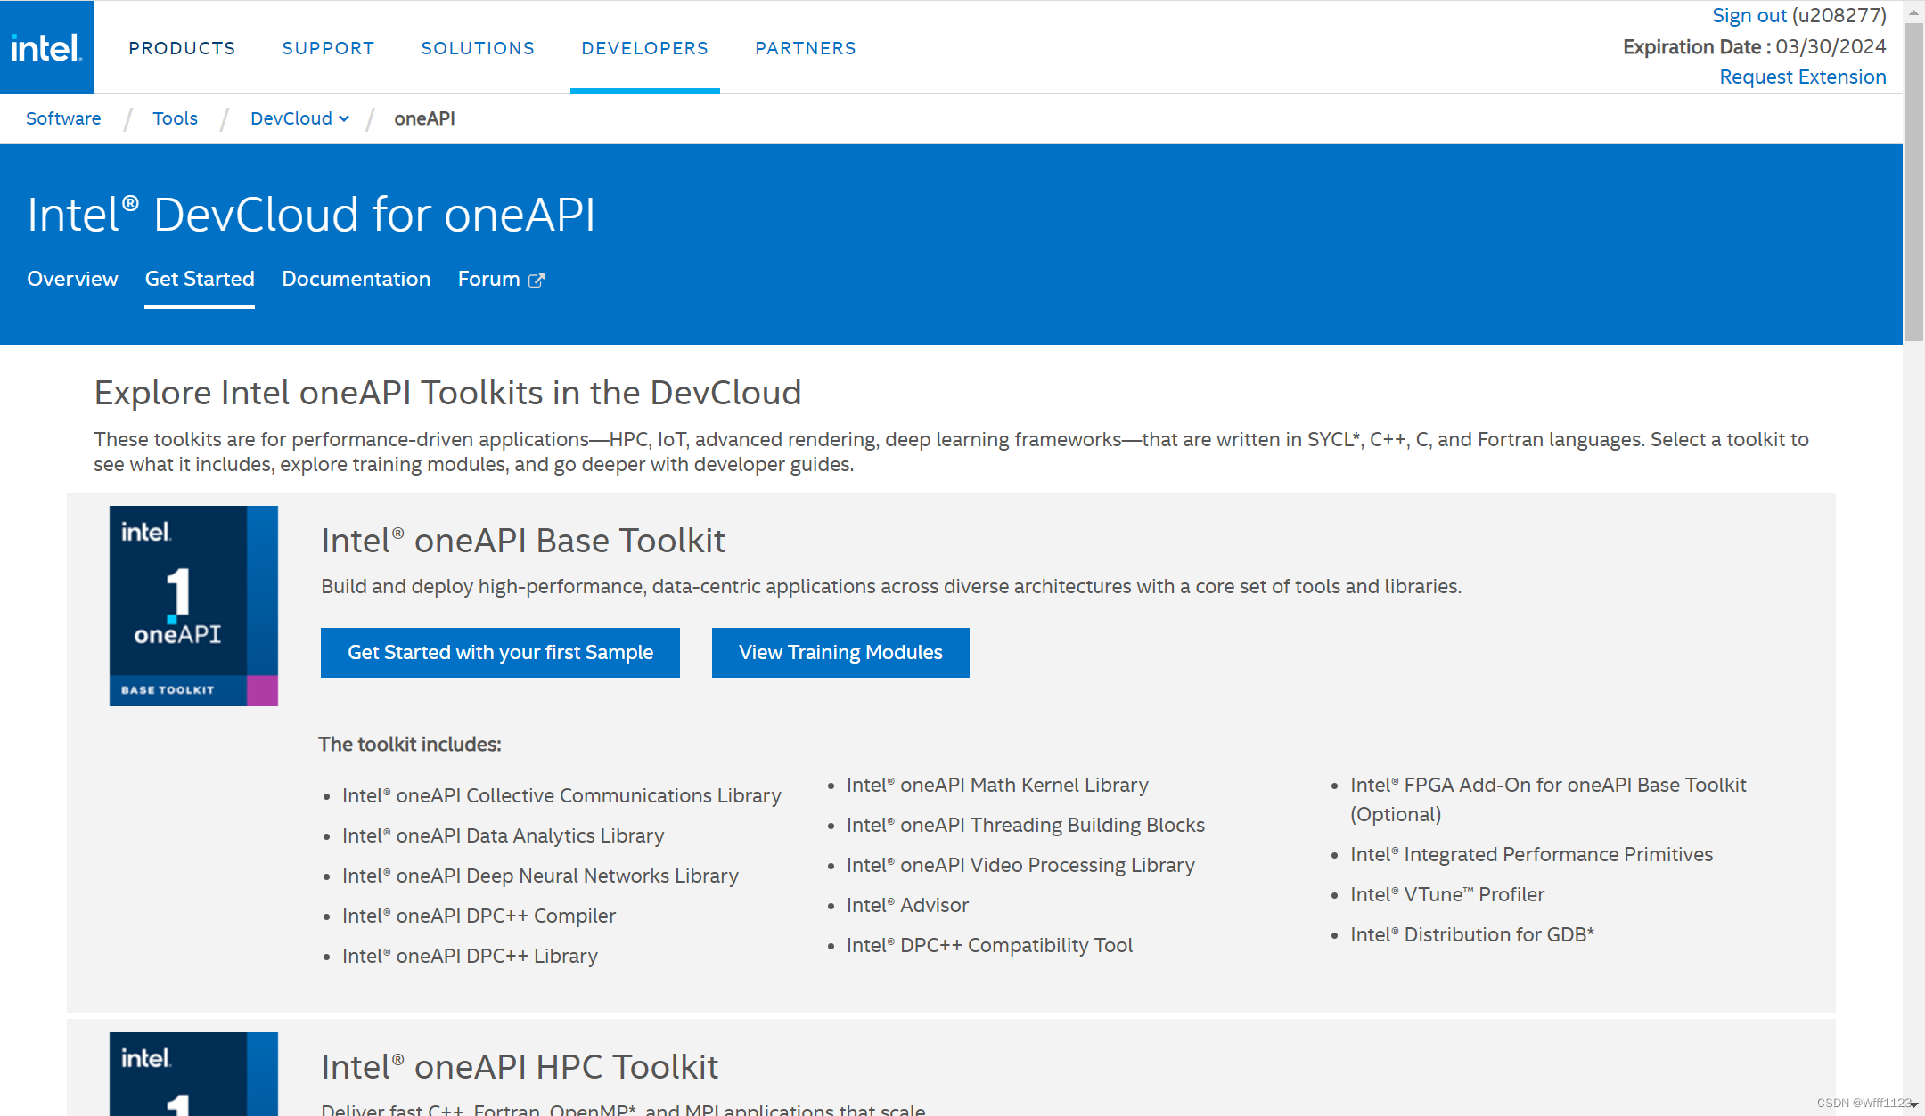1925x1116 pixels.
Task: Switch to the Documentation tab
Action: (356, 279)
